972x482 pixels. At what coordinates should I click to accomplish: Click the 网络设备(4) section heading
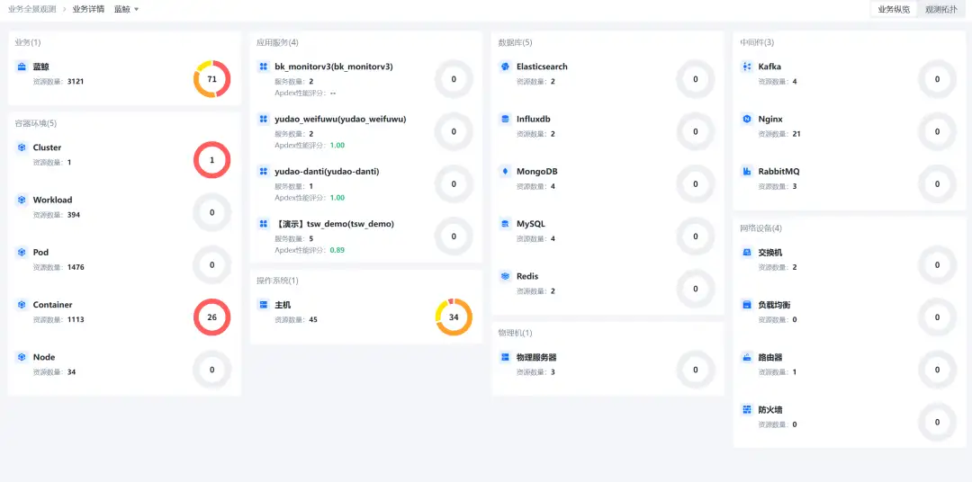point(761,228)
